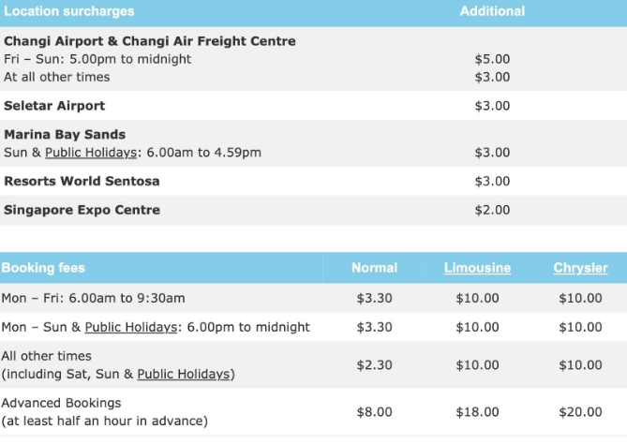This screenshot has height=444, width=627.
Task: Click the Normal column header
Action: [x=374, y=268]
